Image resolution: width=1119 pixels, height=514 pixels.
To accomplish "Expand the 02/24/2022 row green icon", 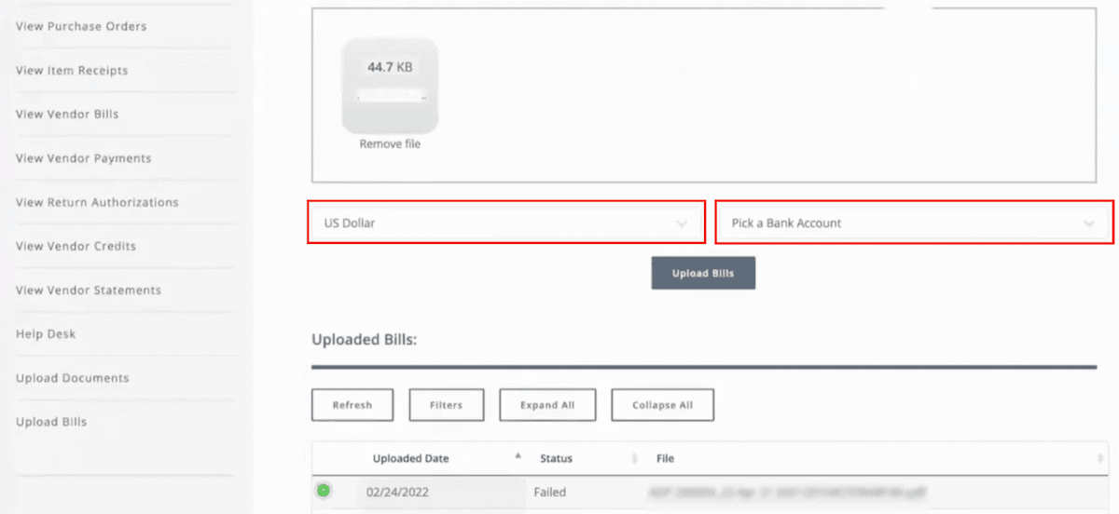I will pos(324,490).
